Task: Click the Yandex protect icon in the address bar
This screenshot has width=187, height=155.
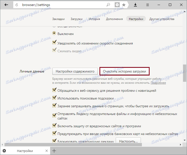Action: pyautogui.click(x=117, y=5)
